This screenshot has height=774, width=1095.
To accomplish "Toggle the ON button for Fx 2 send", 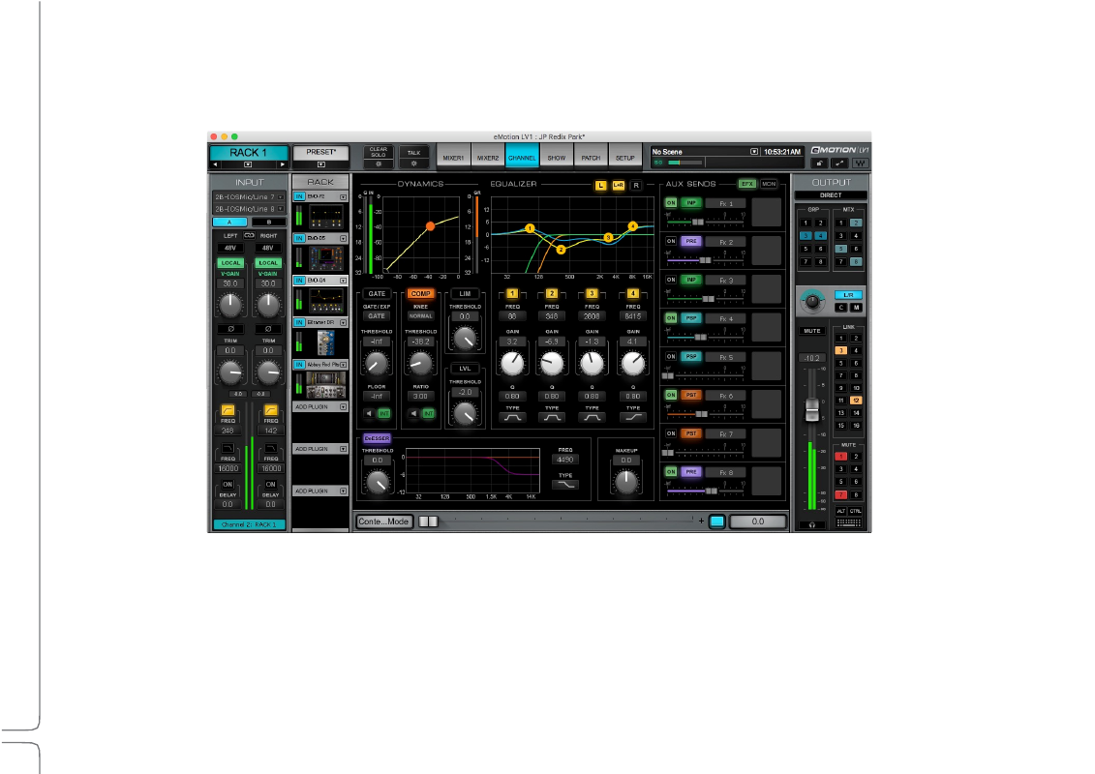I will click(x=670, y=242).
